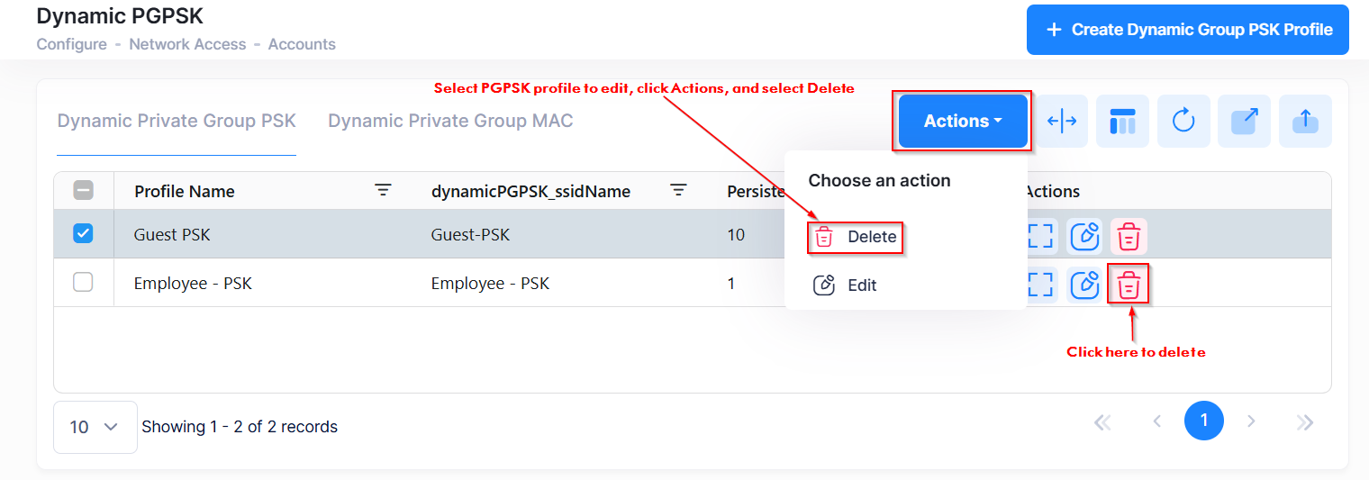1369x480 pixels.
Task: Click the column fit-width toolbar icon
Action: 1063,122
